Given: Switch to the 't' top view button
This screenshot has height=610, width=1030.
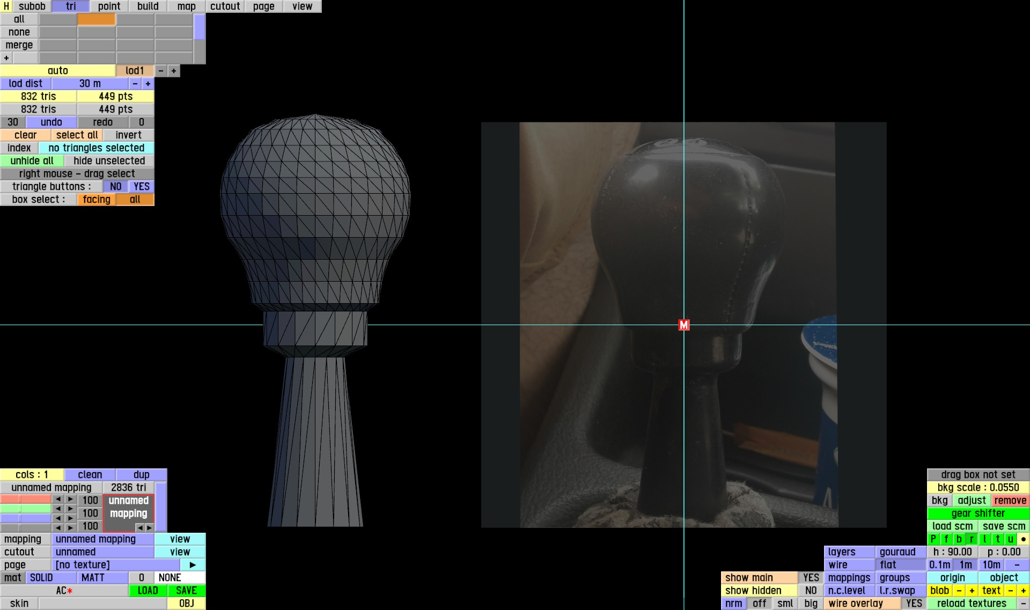Looking at the screenshot, I should [997, 539].
